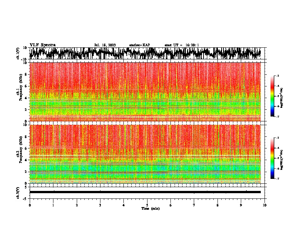298x230 pixels.
Task: Click the ch.3 black waveform band
Action: [145, 192]
